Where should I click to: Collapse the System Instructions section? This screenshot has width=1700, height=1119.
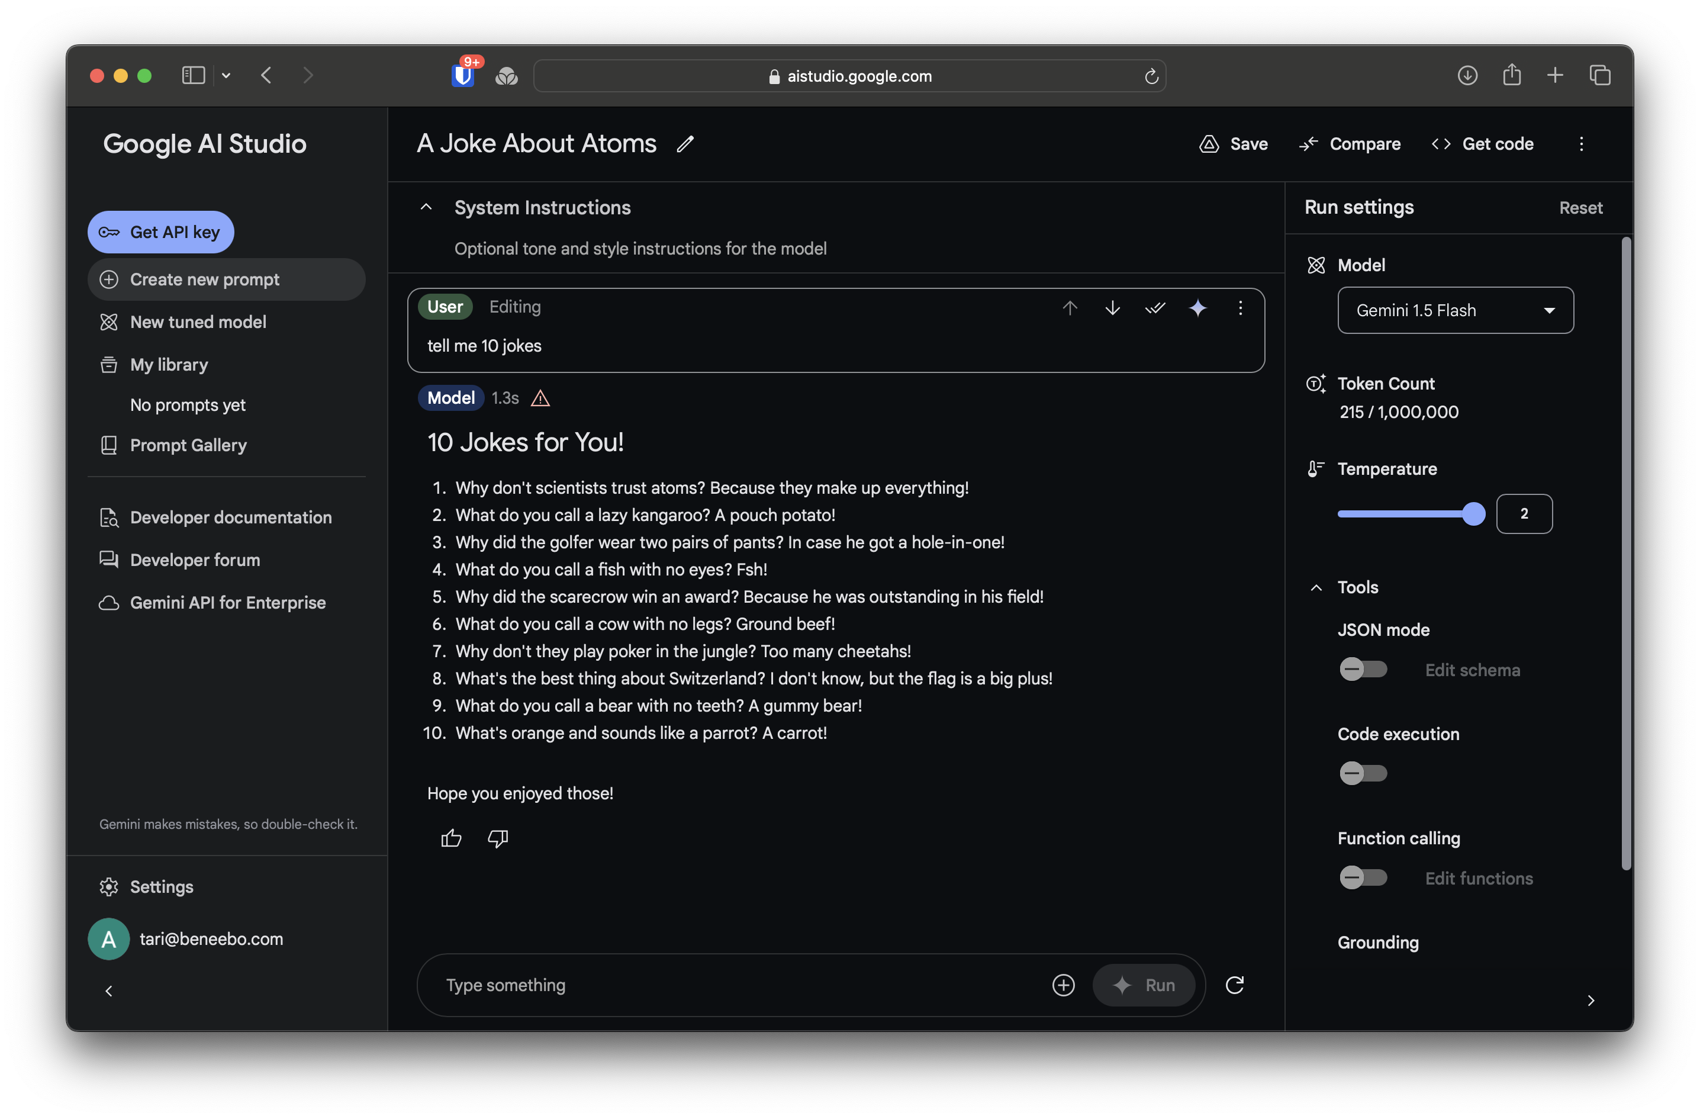click(x=426, y=207)
